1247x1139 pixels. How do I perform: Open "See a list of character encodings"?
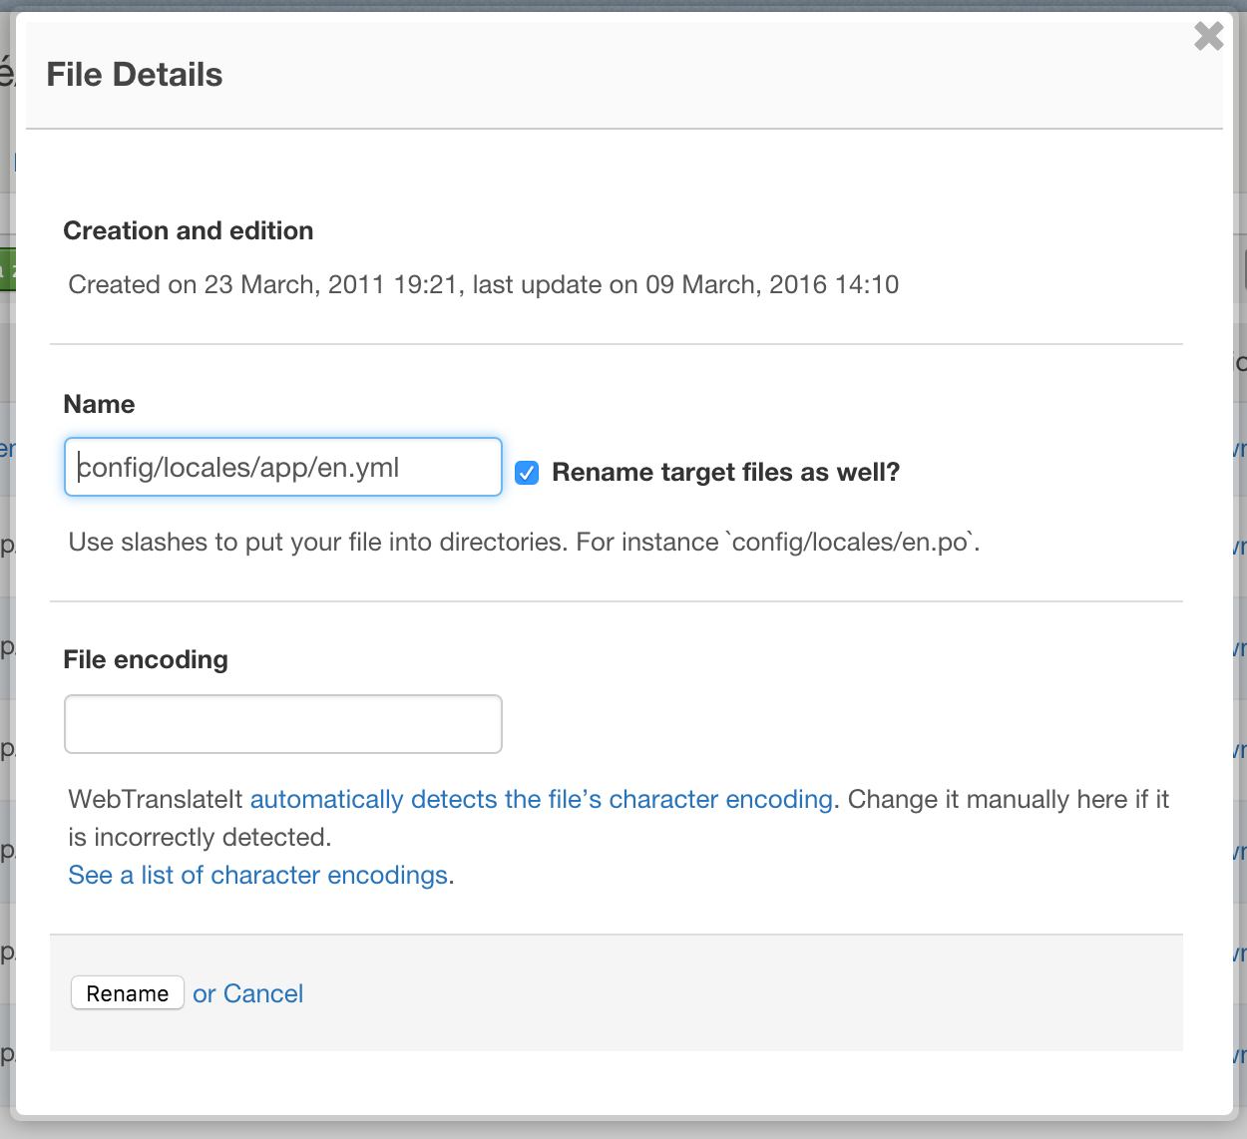(x=257, y=876)
